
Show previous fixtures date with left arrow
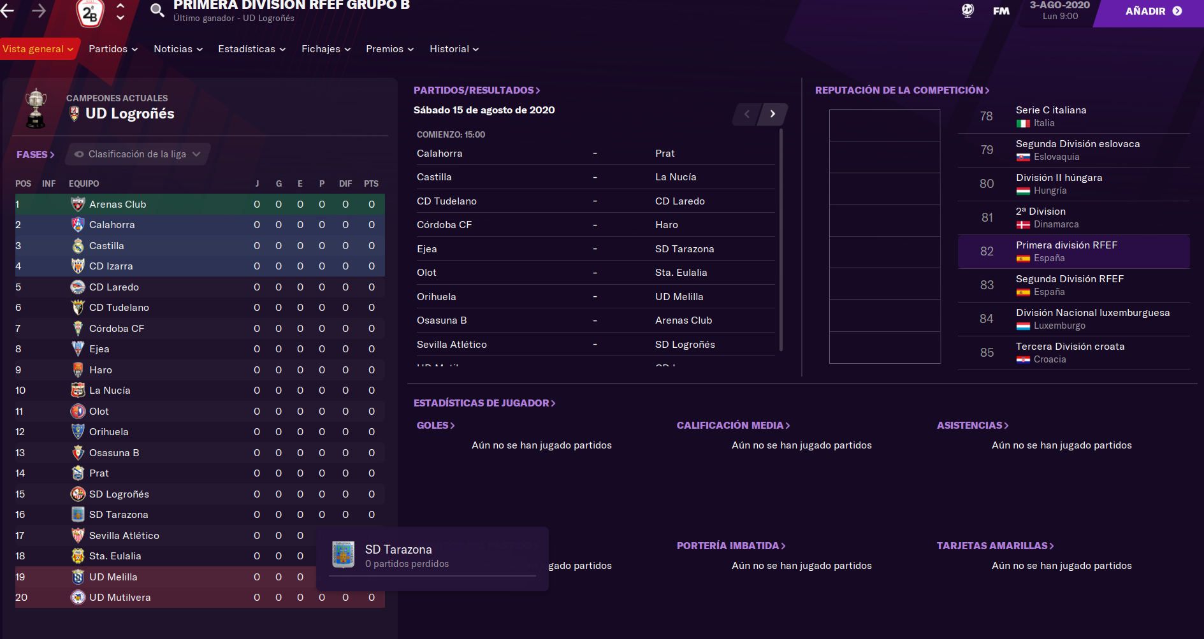747,114
